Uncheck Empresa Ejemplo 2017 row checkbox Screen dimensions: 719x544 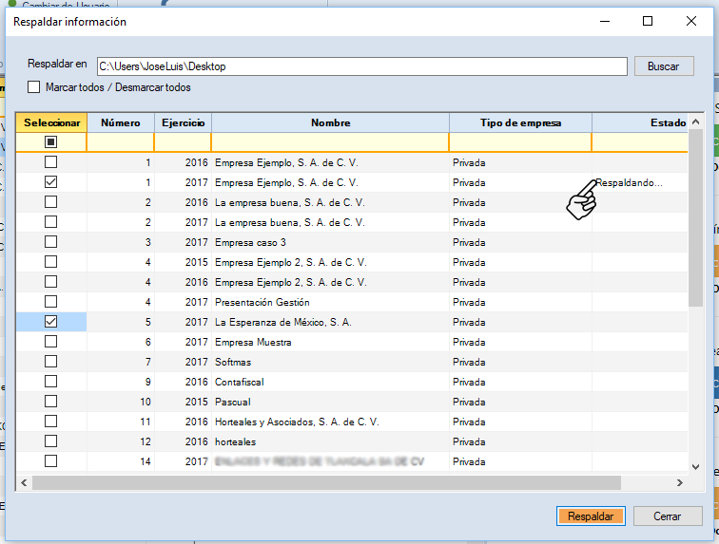[50, 182]
